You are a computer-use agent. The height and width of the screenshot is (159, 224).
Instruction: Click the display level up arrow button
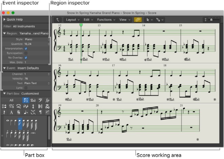58,20
